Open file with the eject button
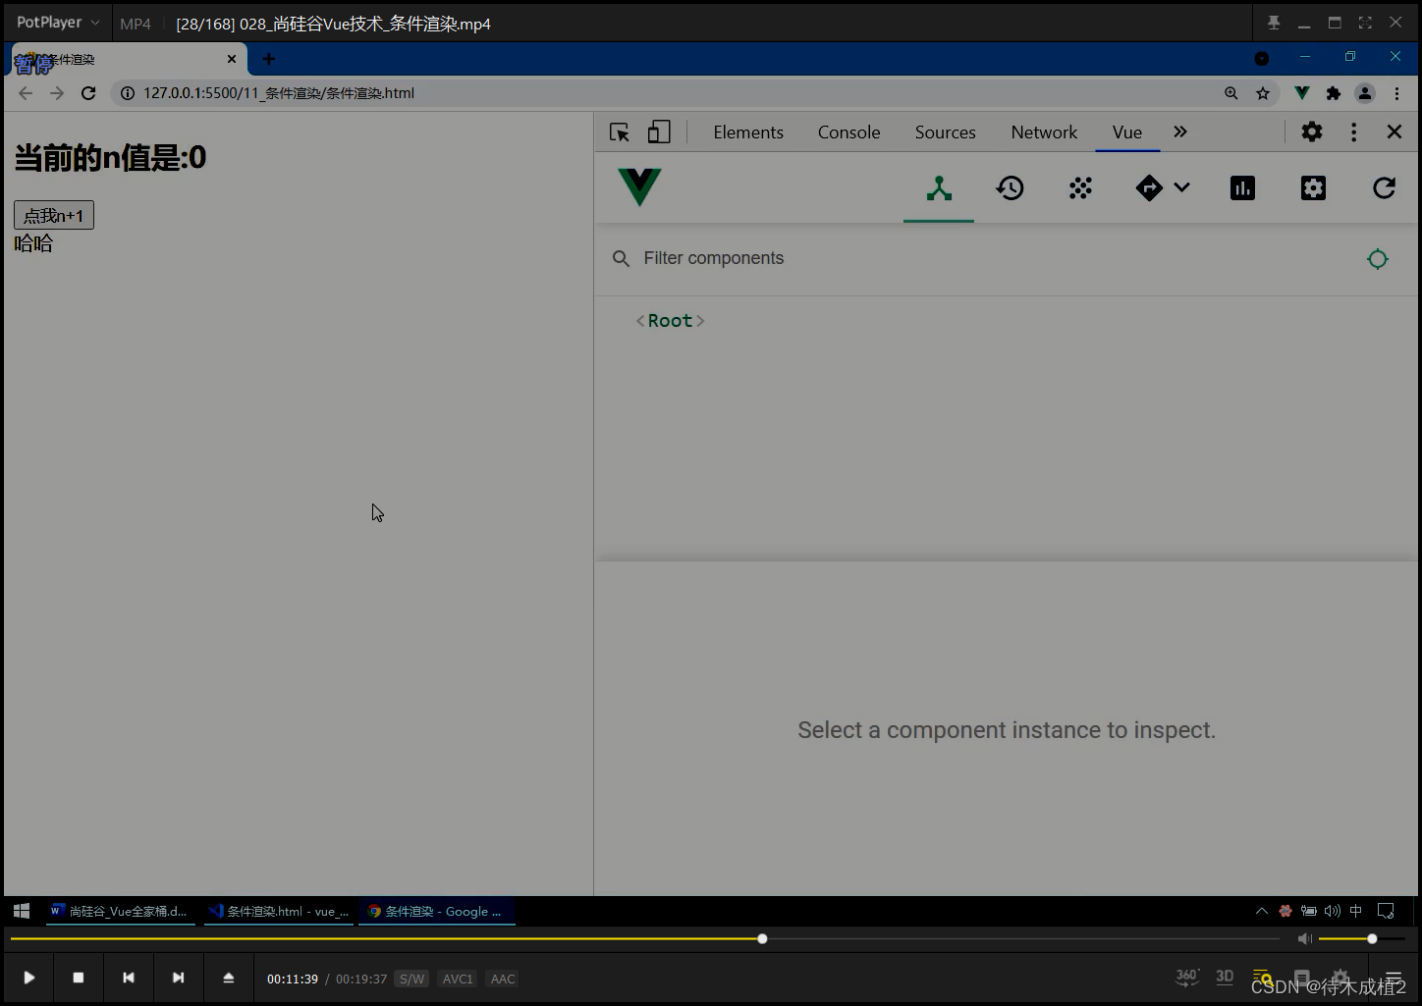Image resolution: width=1422 pixels, height=1006 pixels. 228,978
